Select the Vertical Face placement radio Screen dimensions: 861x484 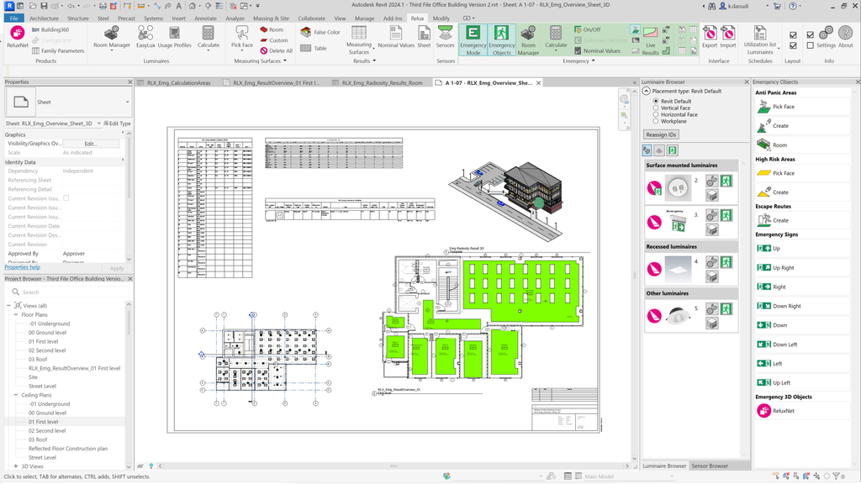click(656, 108)
